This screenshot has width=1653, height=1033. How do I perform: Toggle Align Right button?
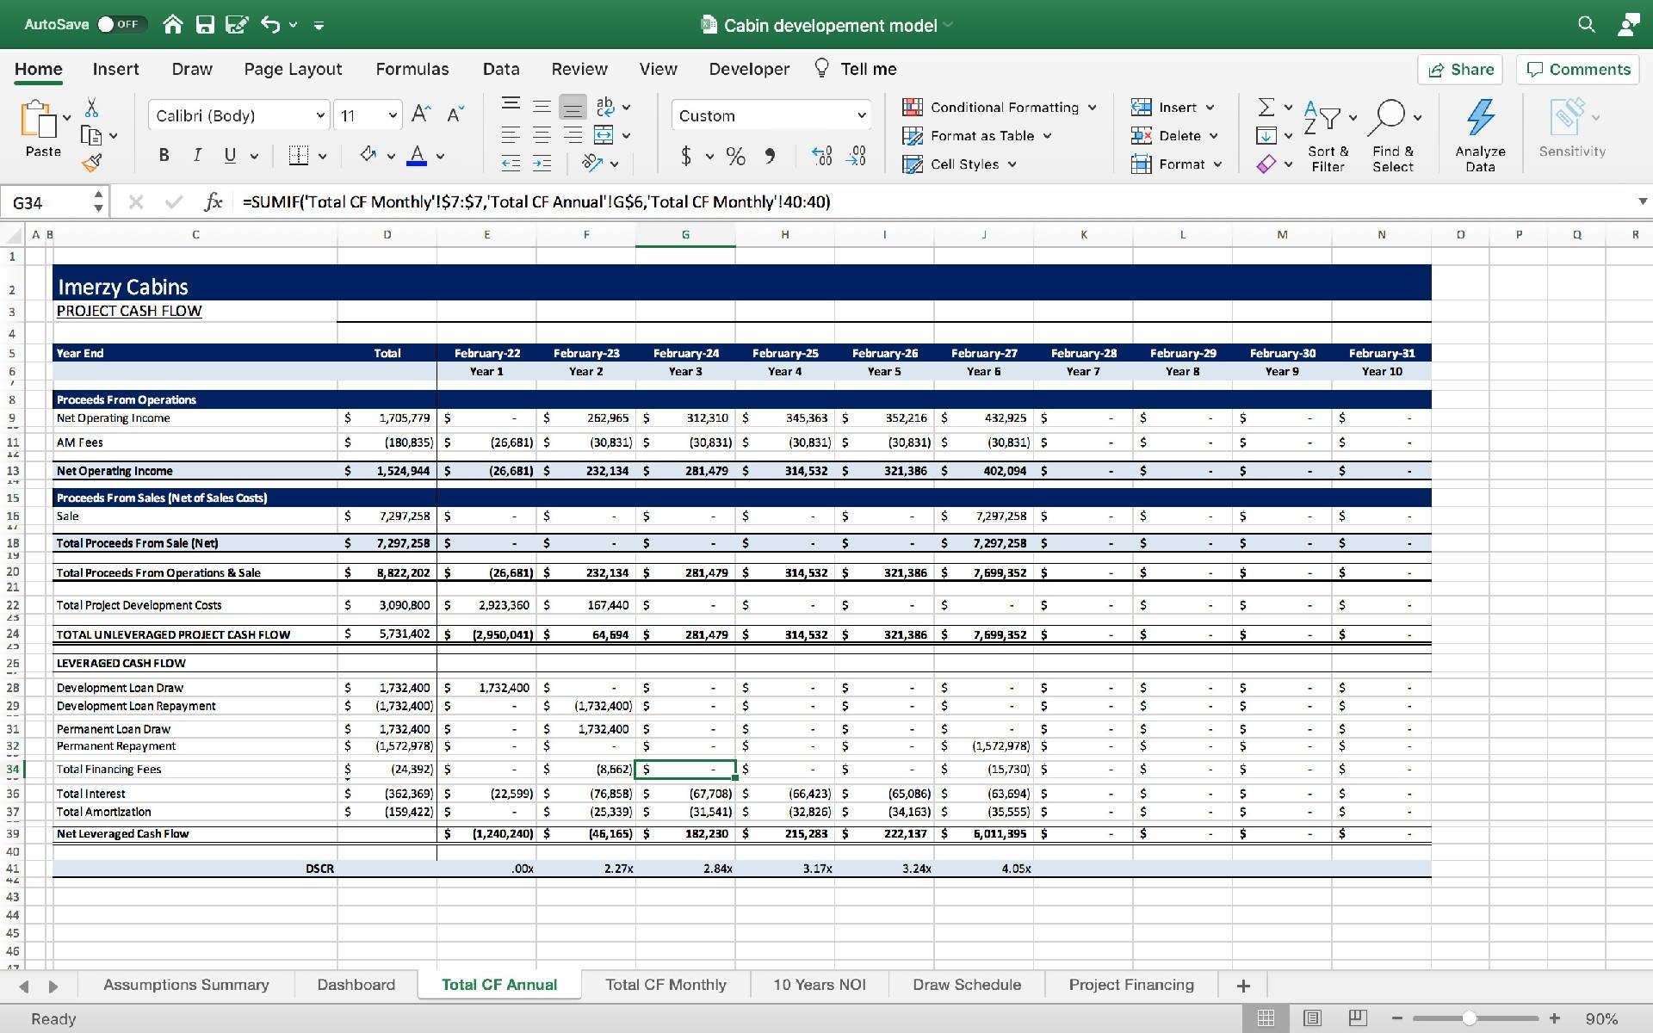573,134
